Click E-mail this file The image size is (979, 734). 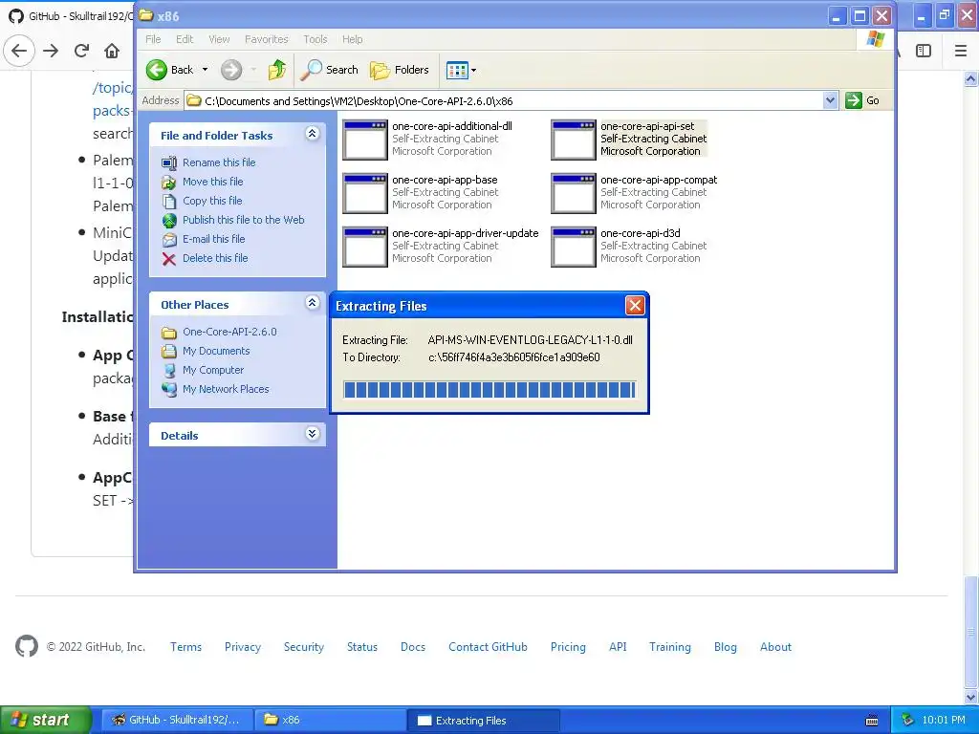(x=213, y=239)
